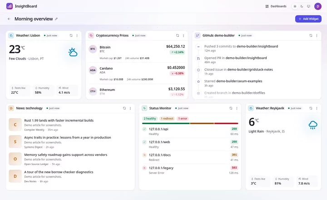Refresh the Weather: Lisbon widget
327x200 pixels.
click(71, 35)
